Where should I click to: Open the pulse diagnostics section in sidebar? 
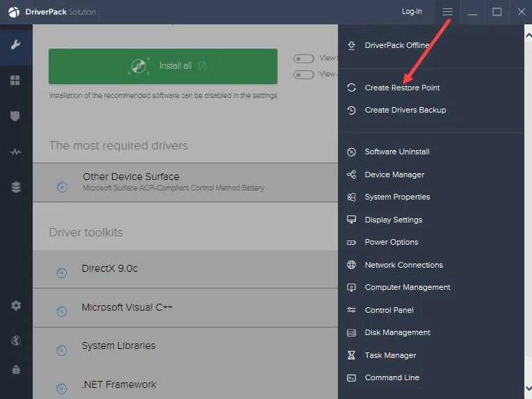point(15,152)
